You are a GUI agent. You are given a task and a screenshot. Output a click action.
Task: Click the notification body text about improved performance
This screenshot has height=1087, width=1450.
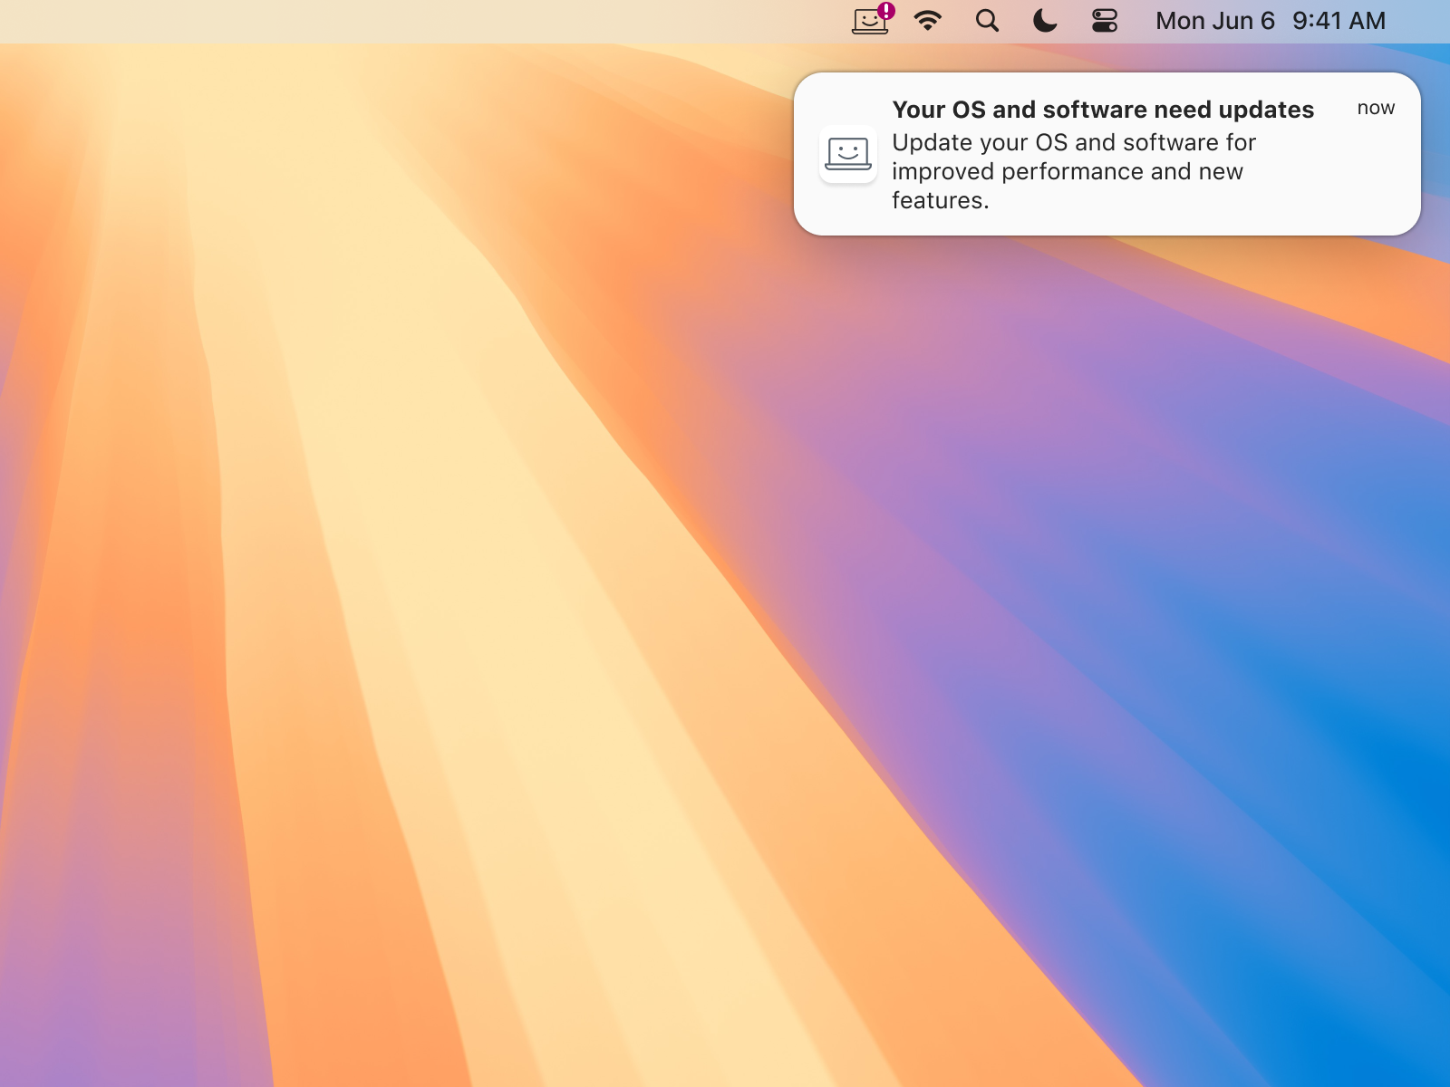[x=1074, y=171]
